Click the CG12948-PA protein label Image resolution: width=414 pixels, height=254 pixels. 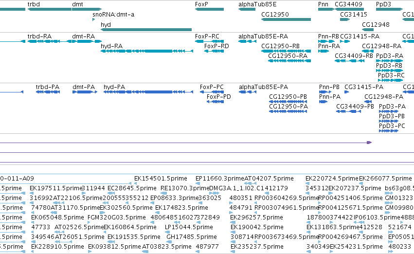coord(384,97)
